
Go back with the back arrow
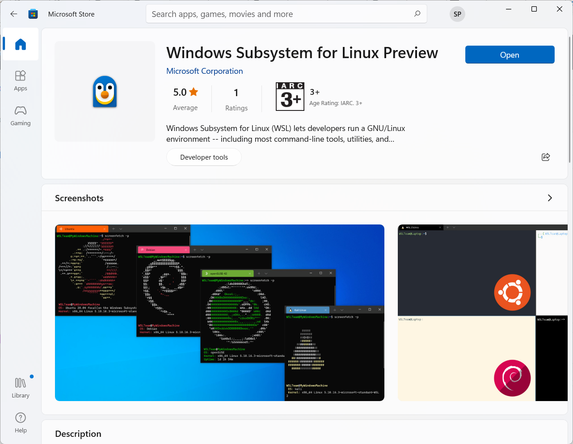(x=14, y=14)
